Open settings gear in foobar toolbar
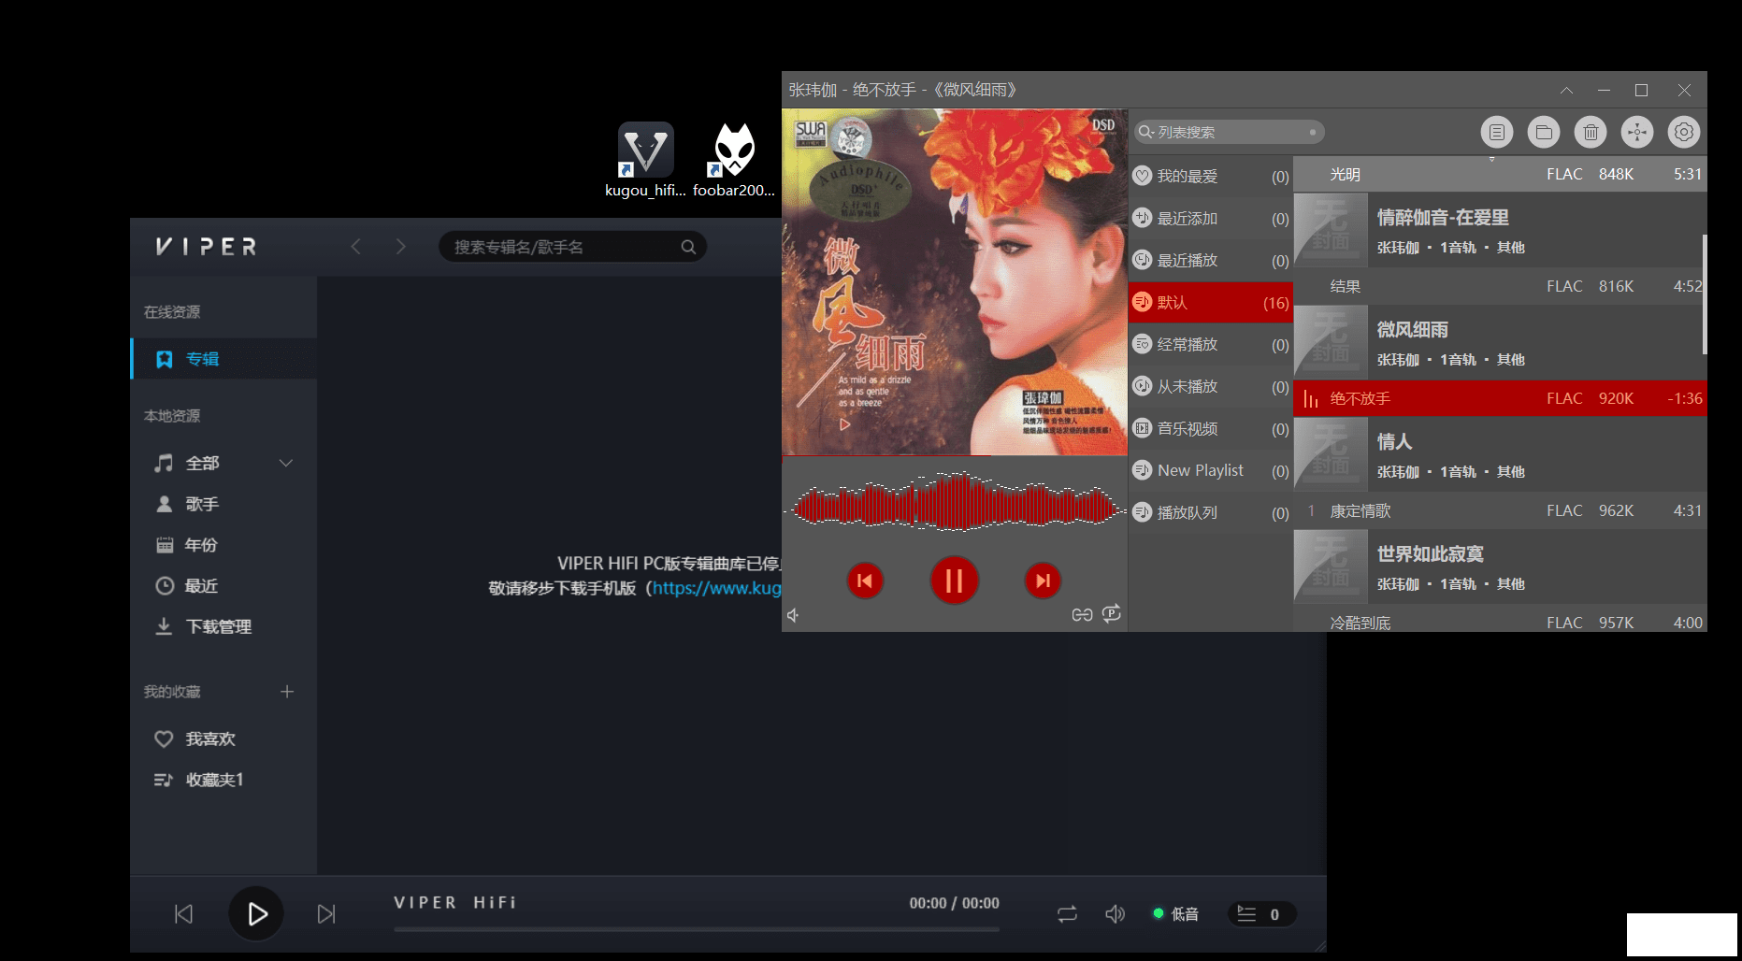This screenshot has width=1742, height=961. pos(1684,132)
